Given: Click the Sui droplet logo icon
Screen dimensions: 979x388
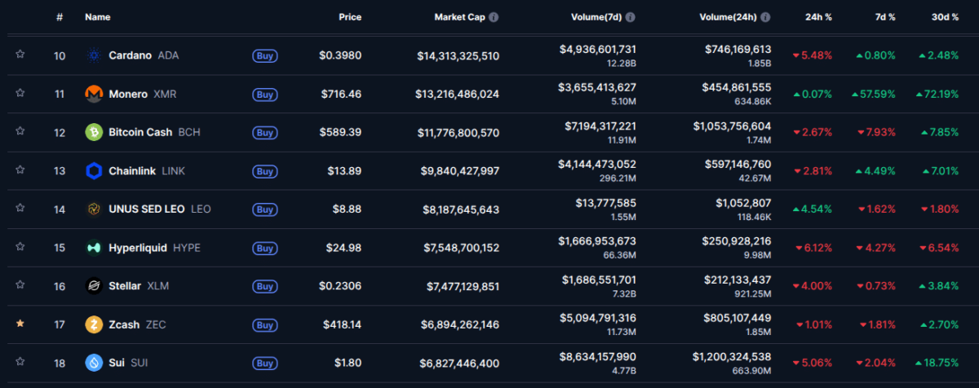Looking at the screenshot, I should [94, 363].
